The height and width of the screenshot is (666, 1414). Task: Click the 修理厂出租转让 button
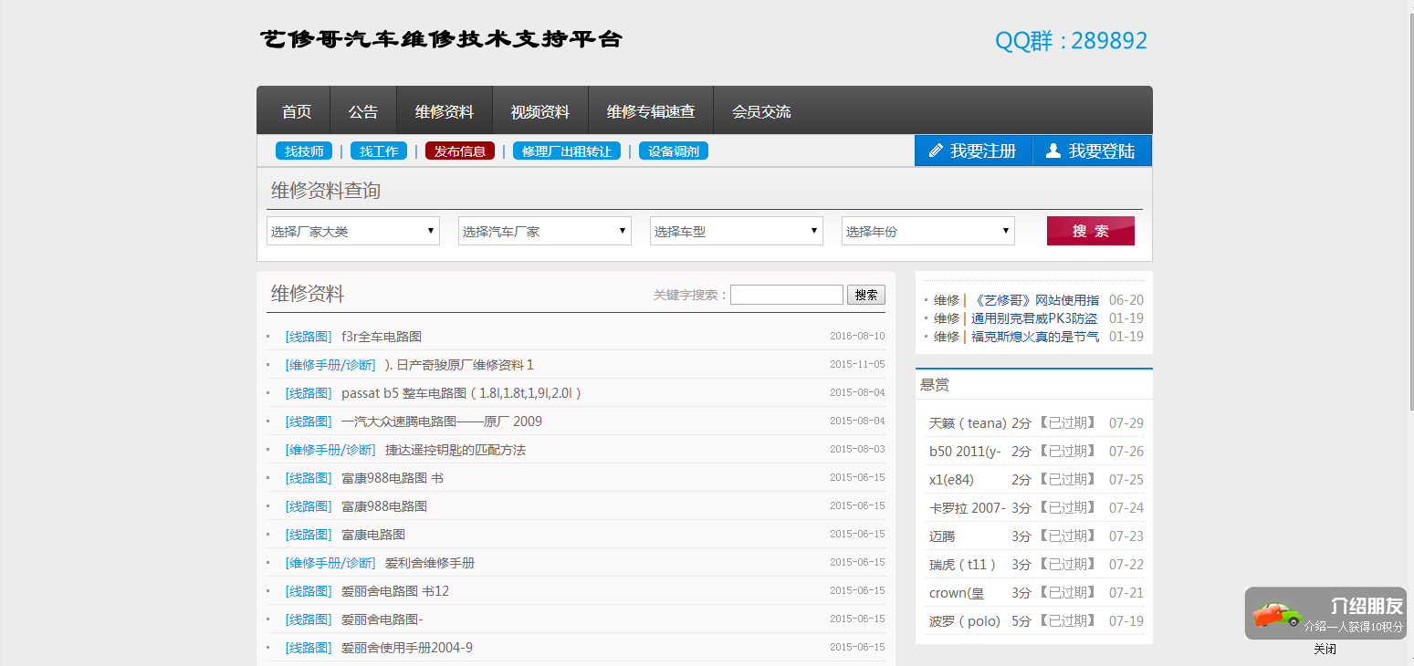tap(567, 151)
